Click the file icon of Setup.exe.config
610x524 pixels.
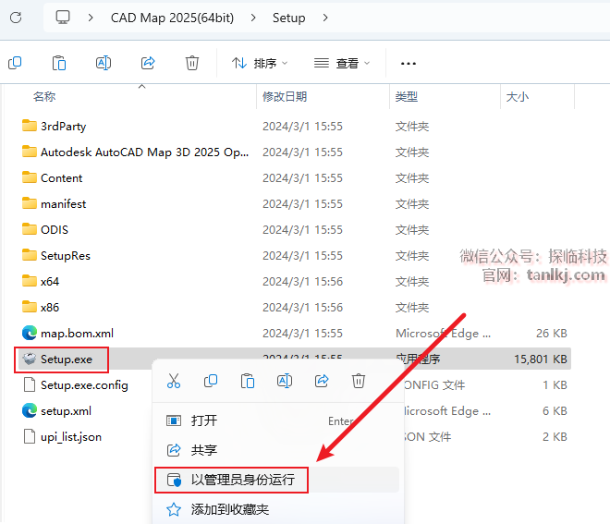pyautogui.click(x=30, y=384)
